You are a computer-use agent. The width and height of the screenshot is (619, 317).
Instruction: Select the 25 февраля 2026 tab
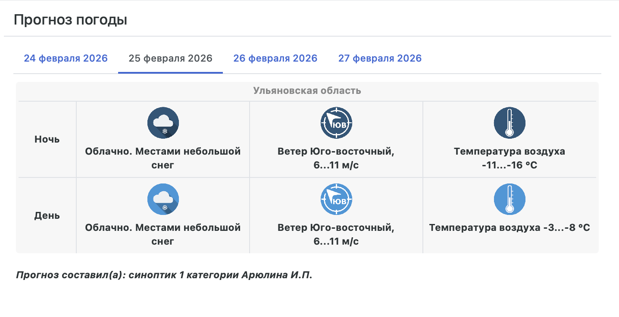tap(170, 59)
